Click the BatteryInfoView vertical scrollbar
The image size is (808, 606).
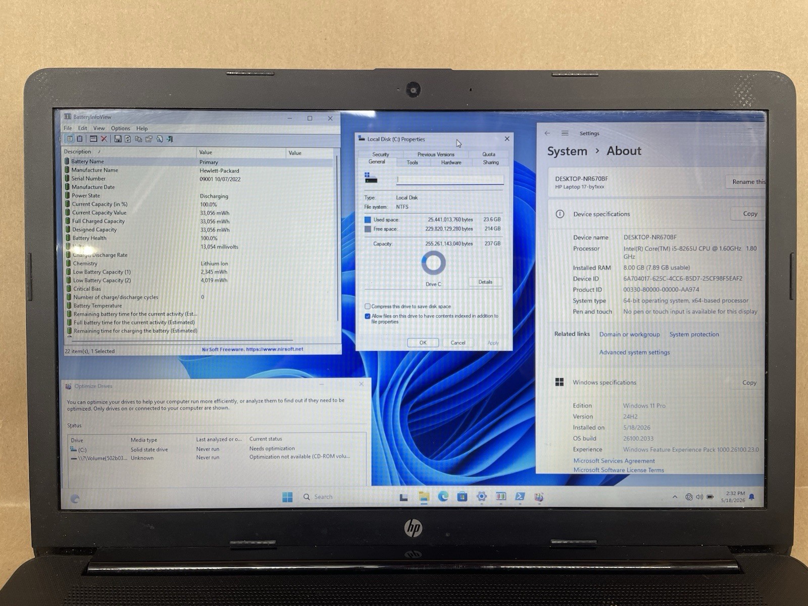pyautogui.click(x=337, y=237)
